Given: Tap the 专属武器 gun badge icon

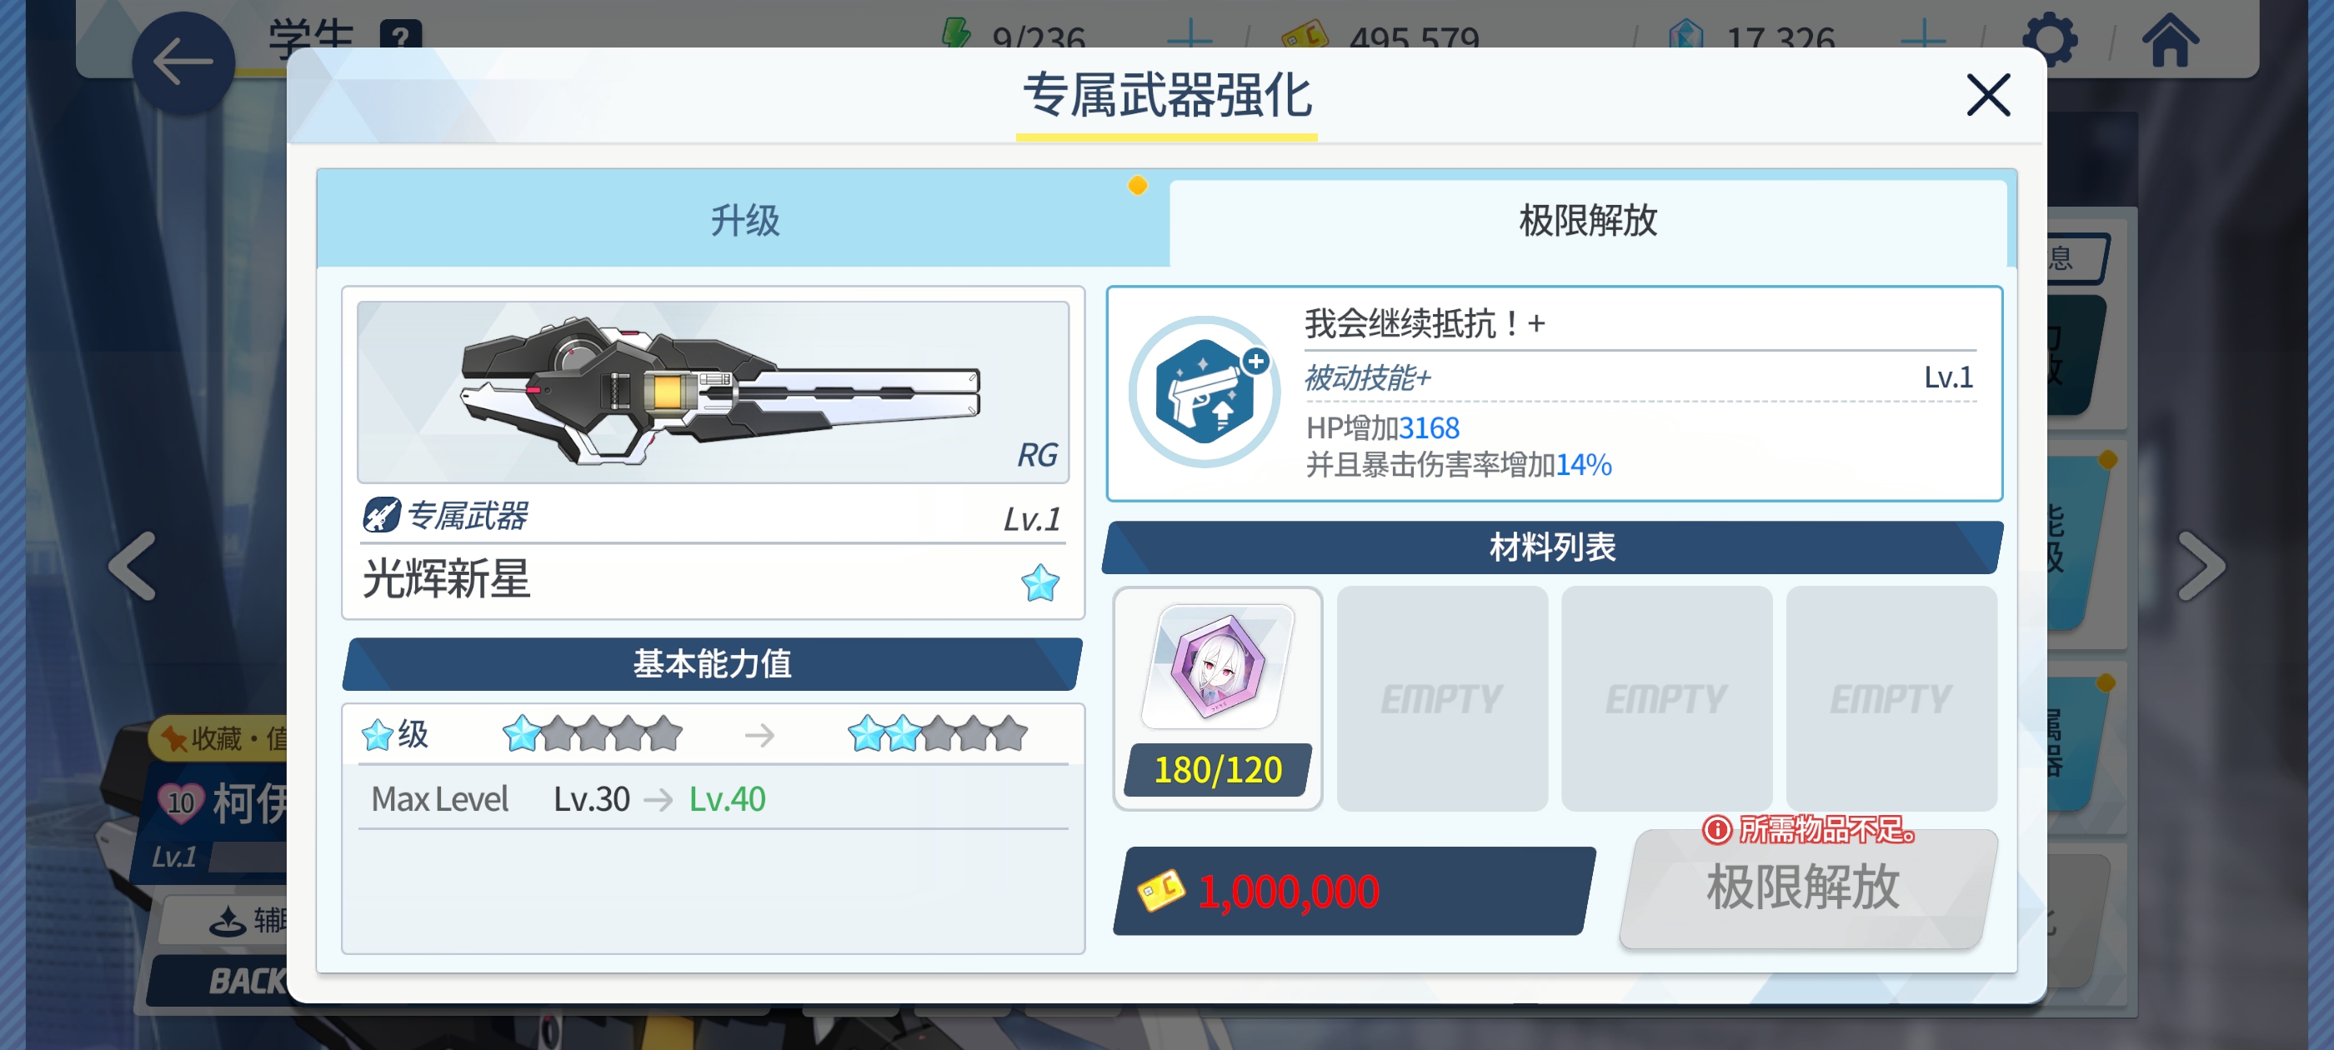Looking at the screenshot, I should tap(382, 516).
